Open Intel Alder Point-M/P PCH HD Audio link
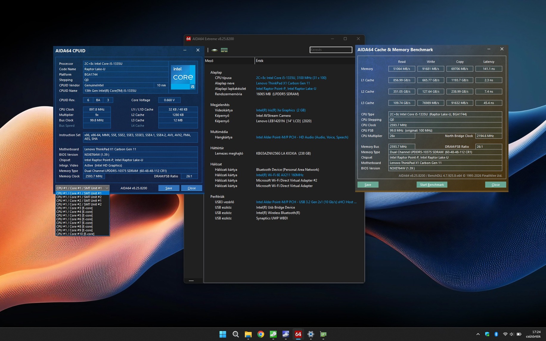The height and width of the screenshot is (341, 546). 302,137
